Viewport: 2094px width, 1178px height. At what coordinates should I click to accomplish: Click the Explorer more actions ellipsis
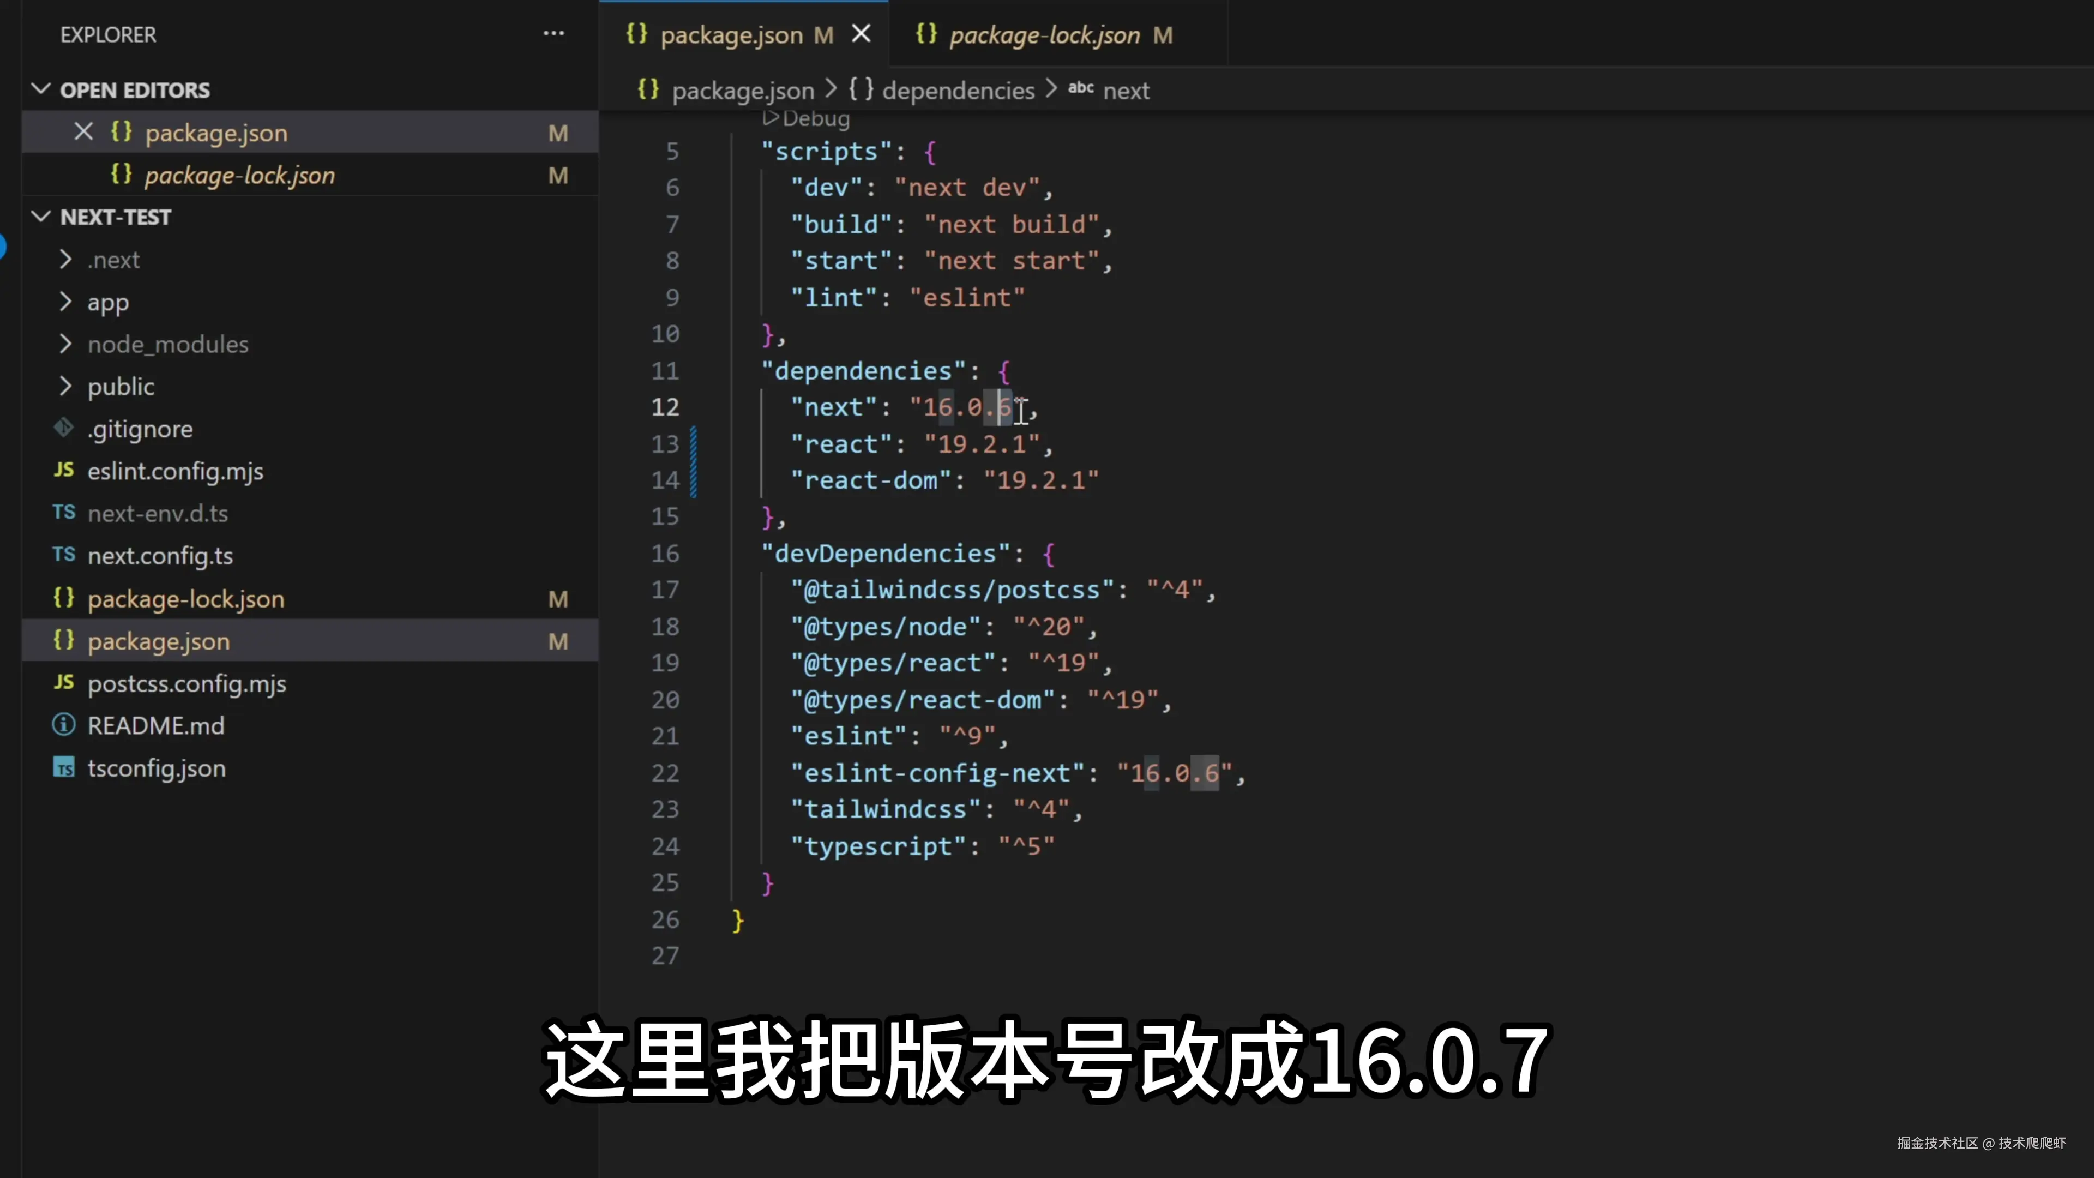click(x=553, y=34)
